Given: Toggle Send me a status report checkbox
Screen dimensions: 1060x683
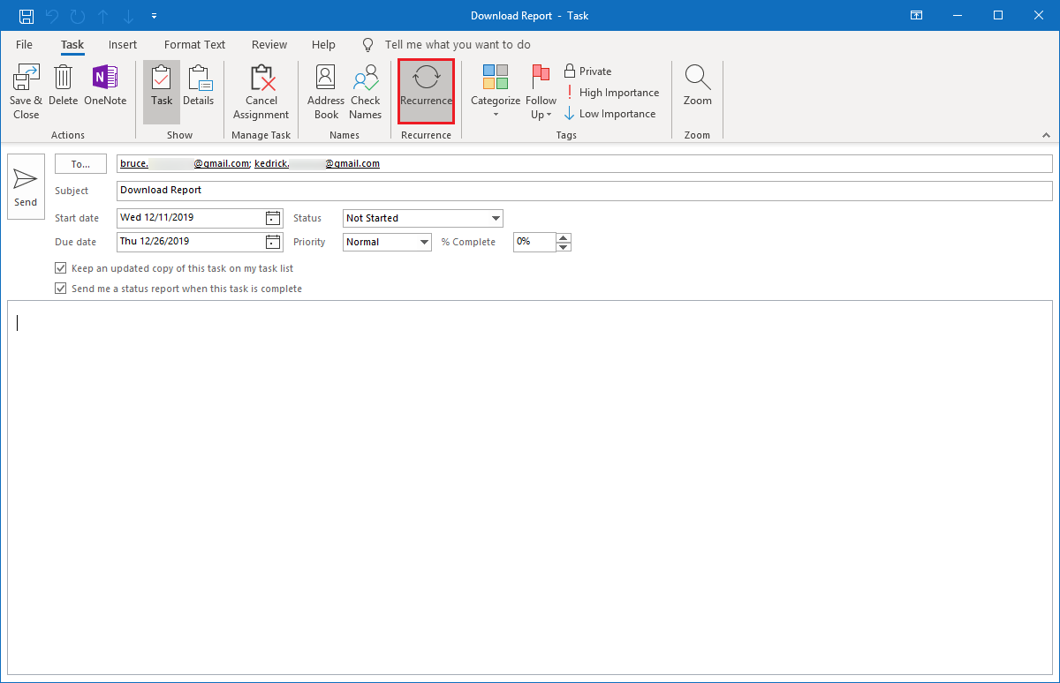Looking at the screenshot, I should pyautogui.click(x=61, y=289).
